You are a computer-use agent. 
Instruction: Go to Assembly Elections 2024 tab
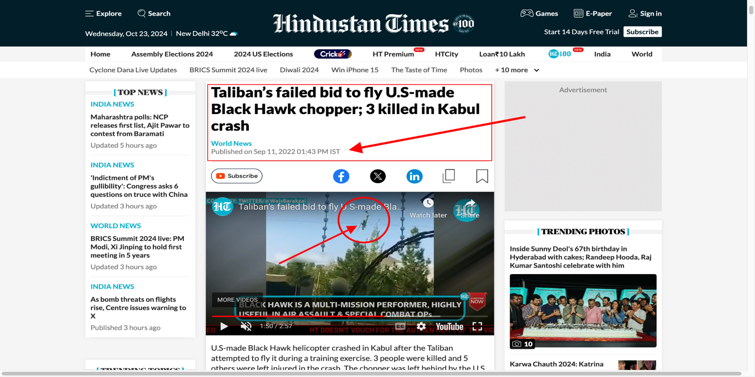pyautogui.click(x=172, y=54)
